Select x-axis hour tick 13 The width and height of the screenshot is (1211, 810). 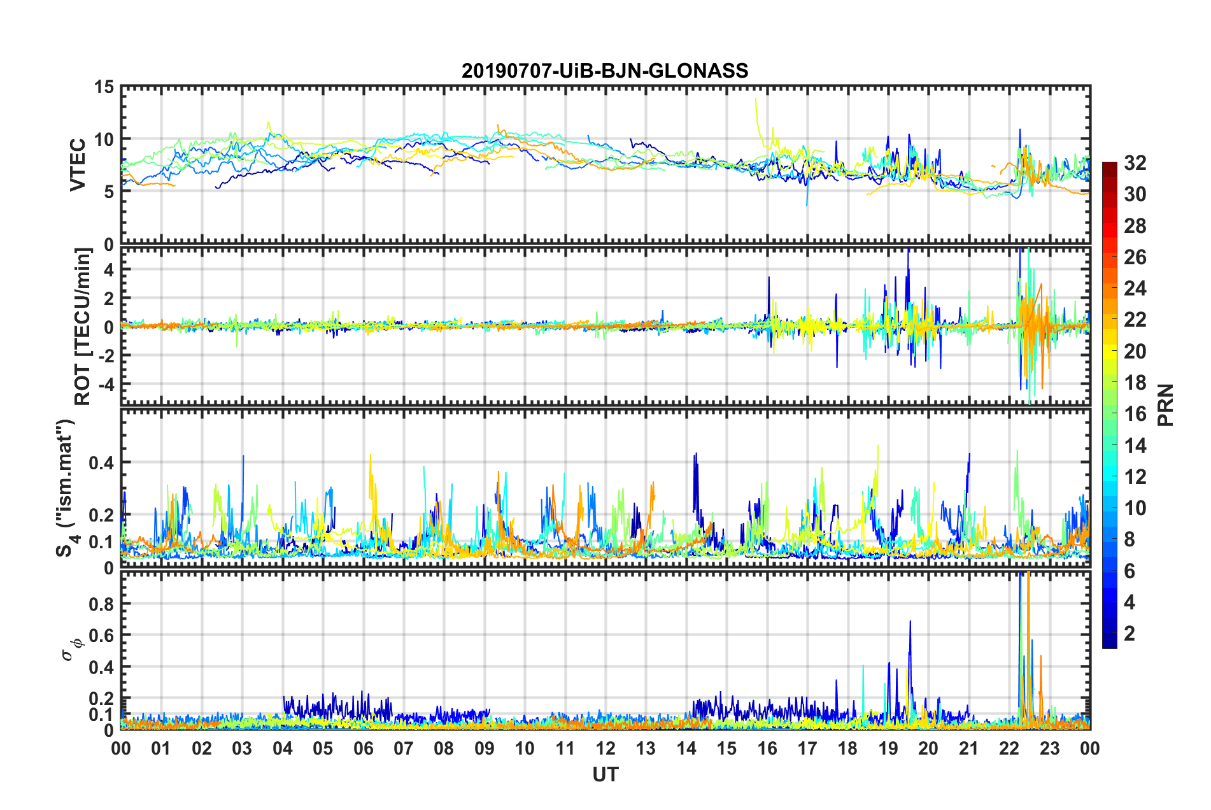(646, 748)
